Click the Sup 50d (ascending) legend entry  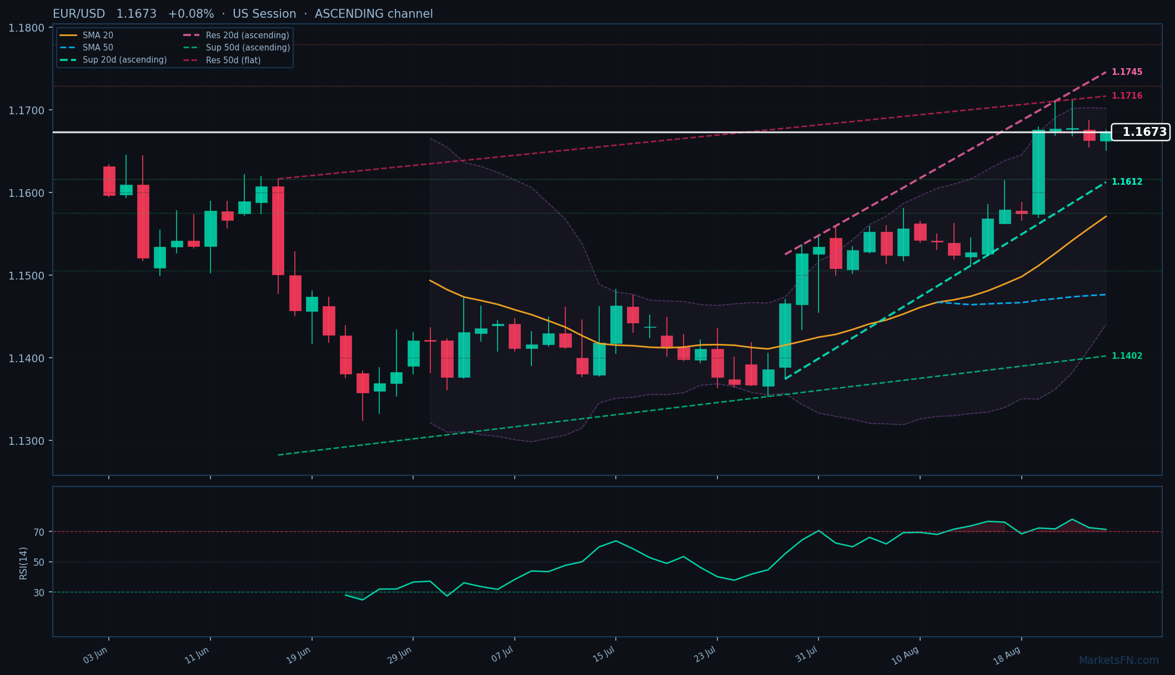pyautogui.click(x=237, y=48)
